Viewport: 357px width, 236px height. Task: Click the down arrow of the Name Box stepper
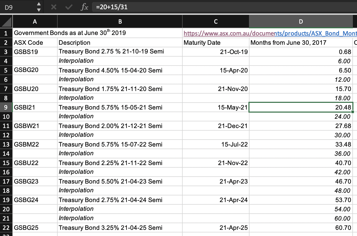point(39,9)
